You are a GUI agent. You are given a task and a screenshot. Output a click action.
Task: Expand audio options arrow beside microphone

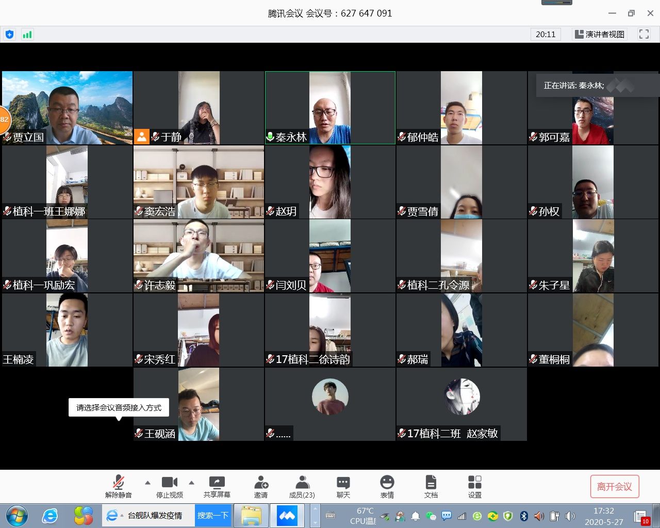pyautogui.click(x=147, y=483)
